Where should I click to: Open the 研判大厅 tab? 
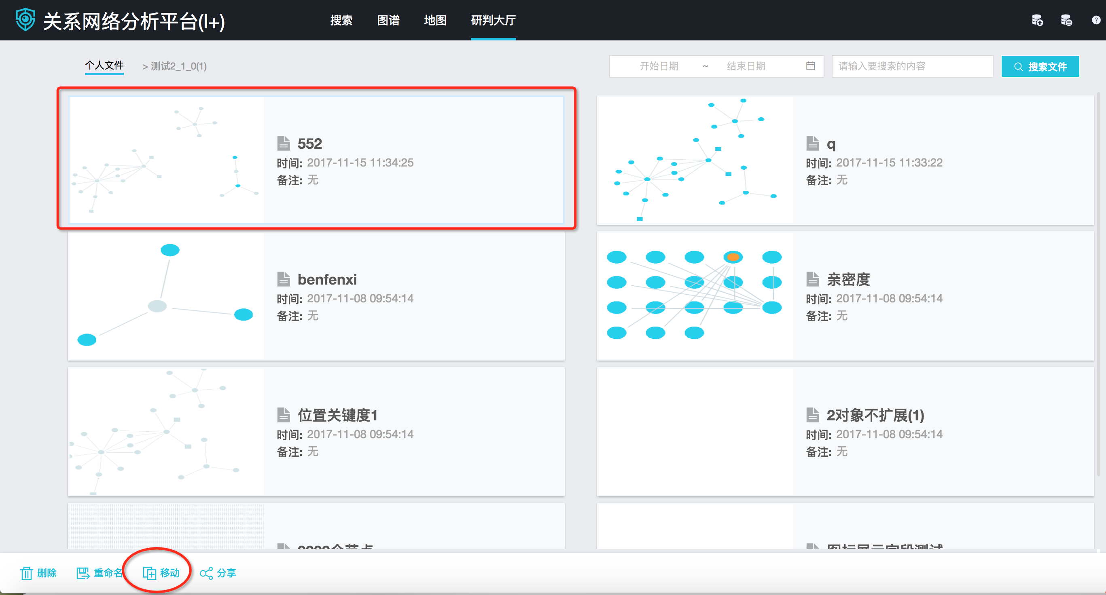[x=493, y=20]
